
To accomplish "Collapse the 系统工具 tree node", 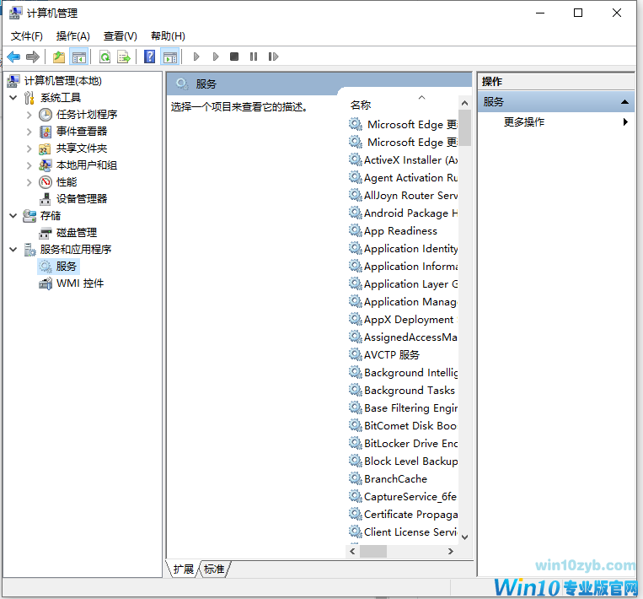I will point(13,98).
